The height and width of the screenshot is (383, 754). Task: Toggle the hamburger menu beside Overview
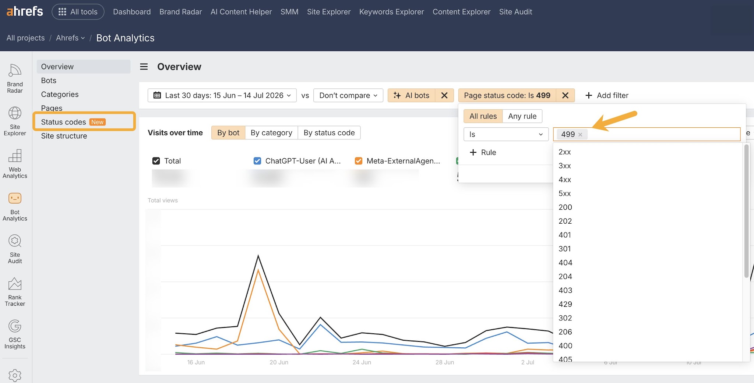pos(144,67)
